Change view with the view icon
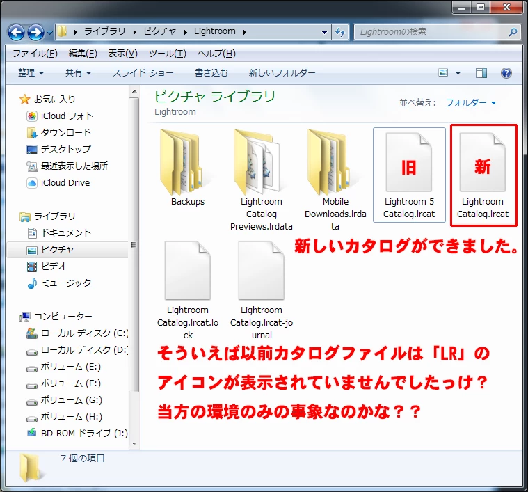The height and width of the screenshot is (492, 528). coord(443,73)
